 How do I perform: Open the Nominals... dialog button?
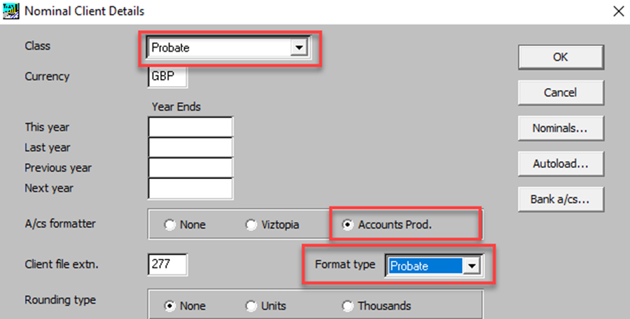561,128
